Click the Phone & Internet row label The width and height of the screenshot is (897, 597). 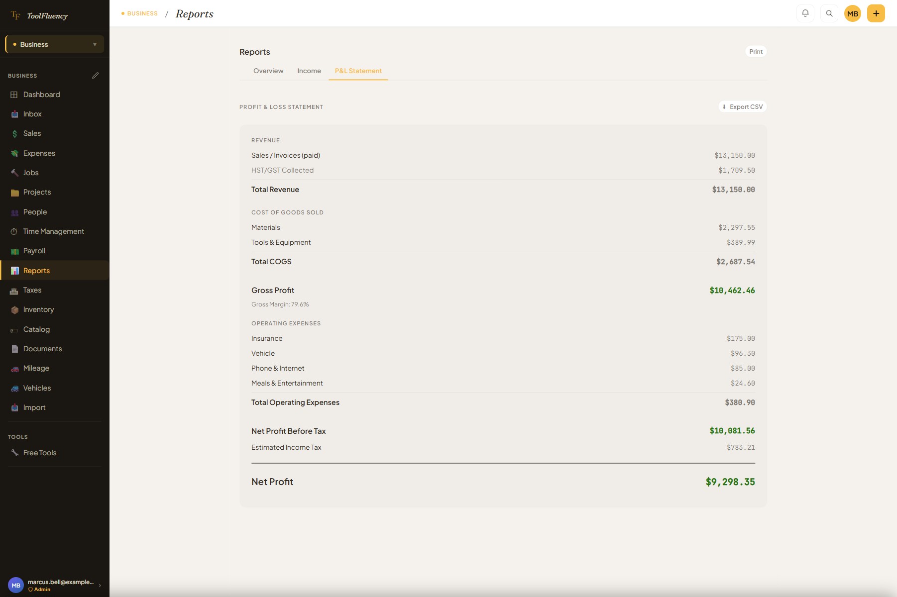click(x=278, y=368)
